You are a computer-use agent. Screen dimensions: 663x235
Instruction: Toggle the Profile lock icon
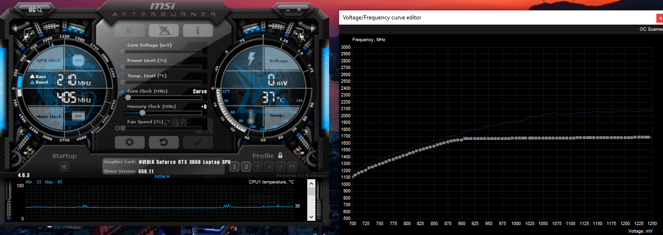(x=280, y=156)
